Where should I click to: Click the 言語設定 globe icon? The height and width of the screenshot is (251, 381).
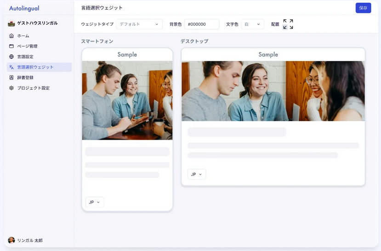(x=11, y=57)
